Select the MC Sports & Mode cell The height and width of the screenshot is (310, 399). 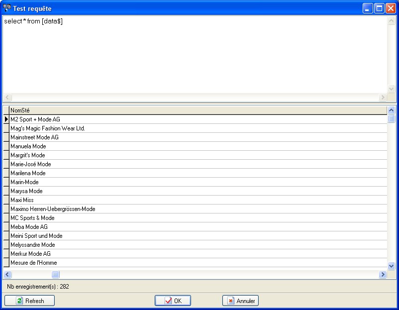(x=33, y=218)
